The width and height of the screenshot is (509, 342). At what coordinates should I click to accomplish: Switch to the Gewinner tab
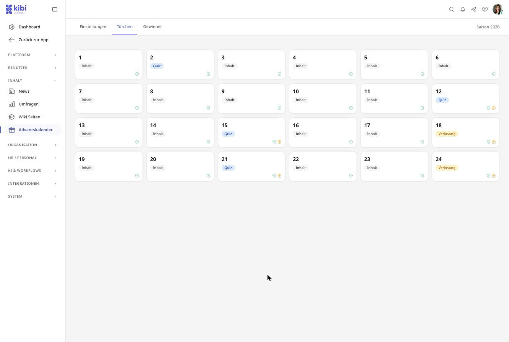click(x=152, y=27)
